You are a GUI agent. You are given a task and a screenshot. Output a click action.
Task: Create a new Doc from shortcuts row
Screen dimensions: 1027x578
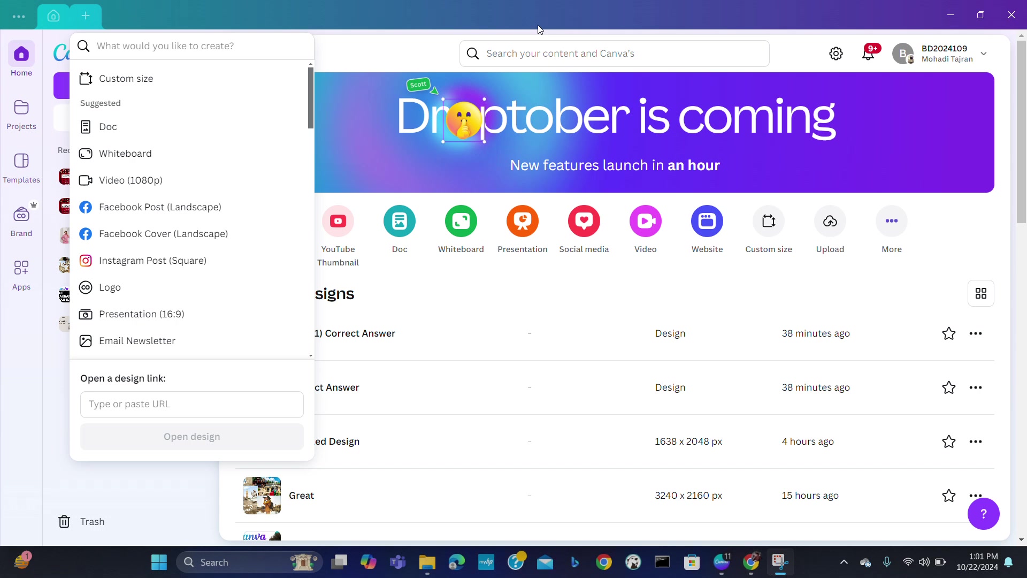[400, 229]
